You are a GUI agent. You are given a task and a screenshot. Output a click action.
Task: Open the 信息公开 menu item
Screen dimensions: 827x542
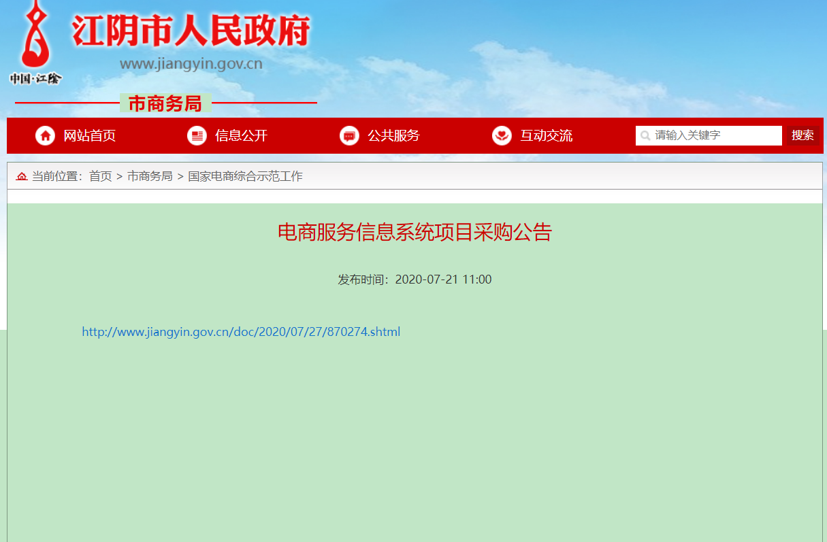pos(241,136)
